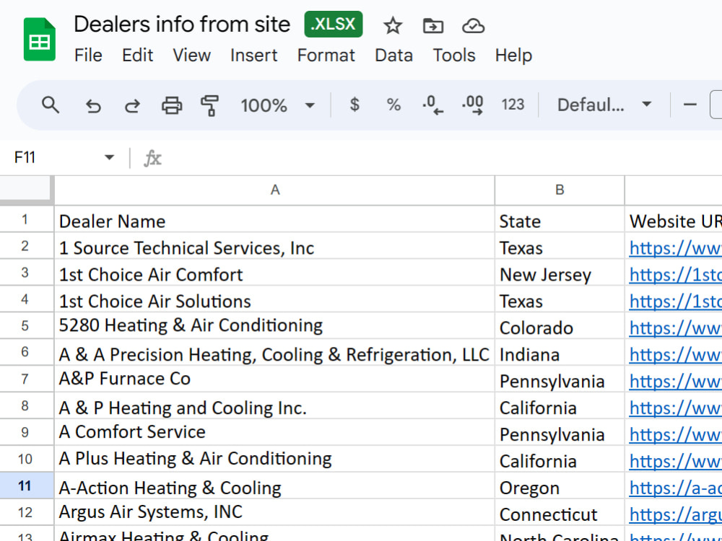Open the View menu
The height and width of the screenshot is (541, 722).
click(191, 56)
